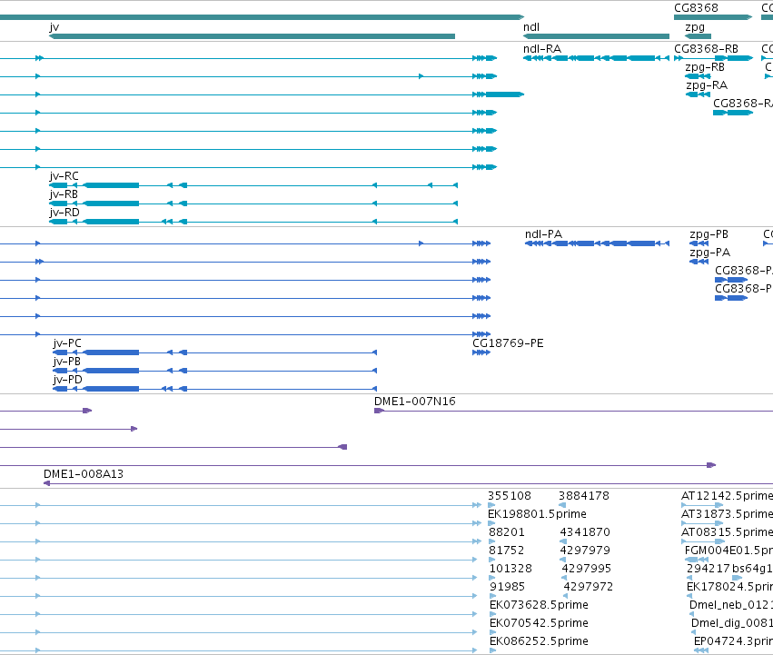The image size is (773, 655).
Task: Select the CG8368 gene bar
Action: point(713,17)
